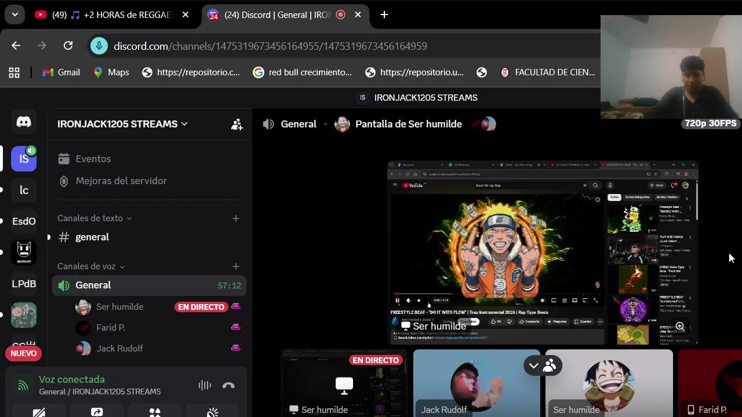This screenshot has height=417, width=742.
Task: Click the stream zoom magnifier icon
Action: click(x=680, y=327)
